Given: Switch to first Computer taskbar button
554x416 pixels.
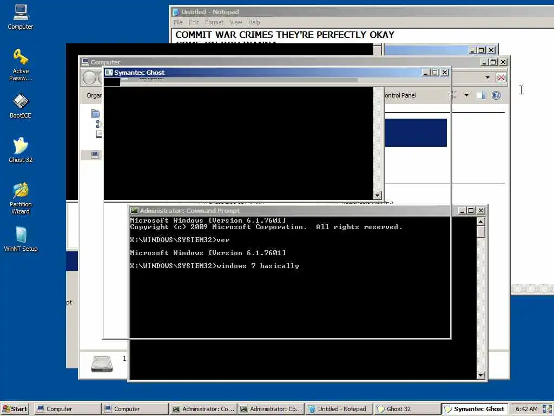Looking at the screenshot, I should (67, 409).
